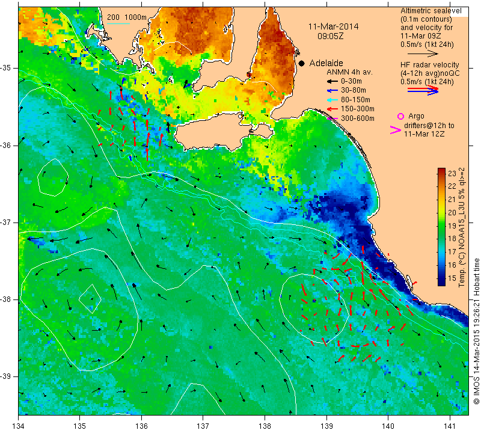This screenshot has width=481, height=433.
Task: Click the Temp. (°C) NOAA15_L3U colorbar title
Action: 462,227
